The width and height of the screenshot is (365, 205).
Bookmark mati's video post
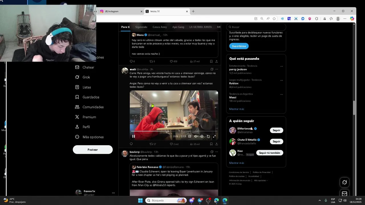[x=211, y=144]
